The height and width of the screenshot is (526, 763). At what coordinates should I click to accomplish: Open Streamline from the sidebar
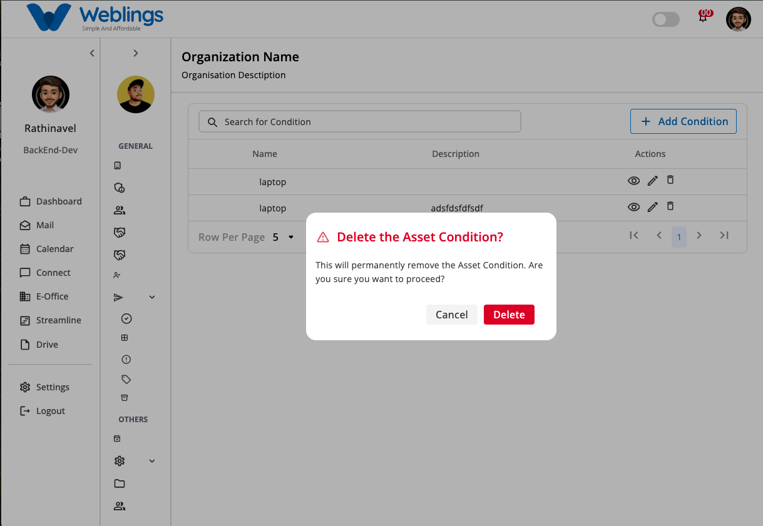(x=51, y=320)
